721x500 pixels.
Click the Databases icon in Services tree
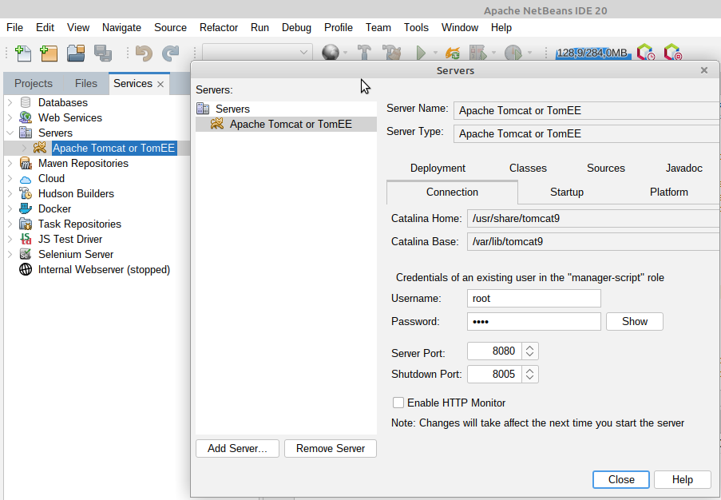(x=26, y=102)
